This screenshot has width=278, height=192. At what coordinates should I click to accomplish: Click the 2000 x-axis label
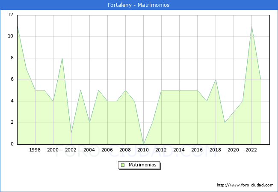click(53, 150)
